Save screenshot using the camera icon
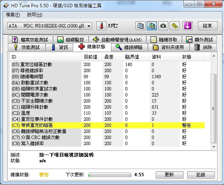224x185 pixels. [x=163, y=26]
